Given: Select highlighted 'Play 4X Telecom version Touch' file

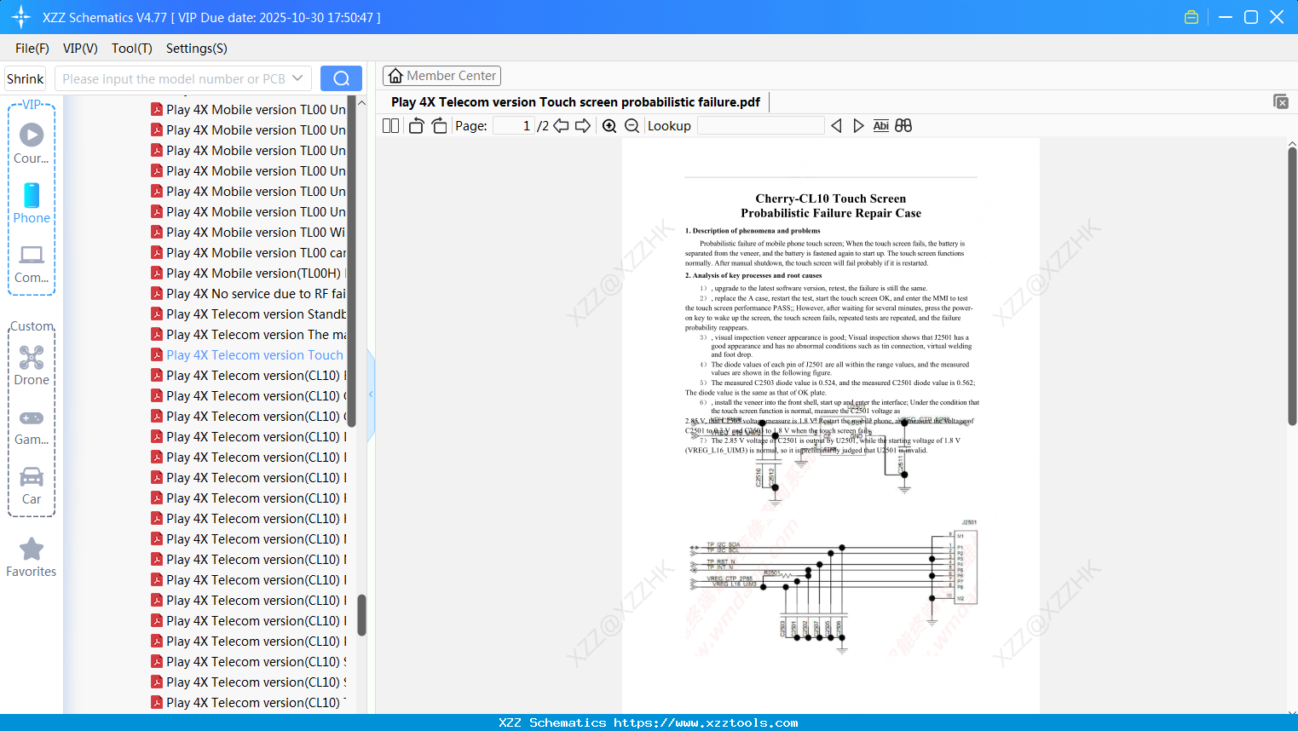Looking at the screenshot, I should 248,354.
